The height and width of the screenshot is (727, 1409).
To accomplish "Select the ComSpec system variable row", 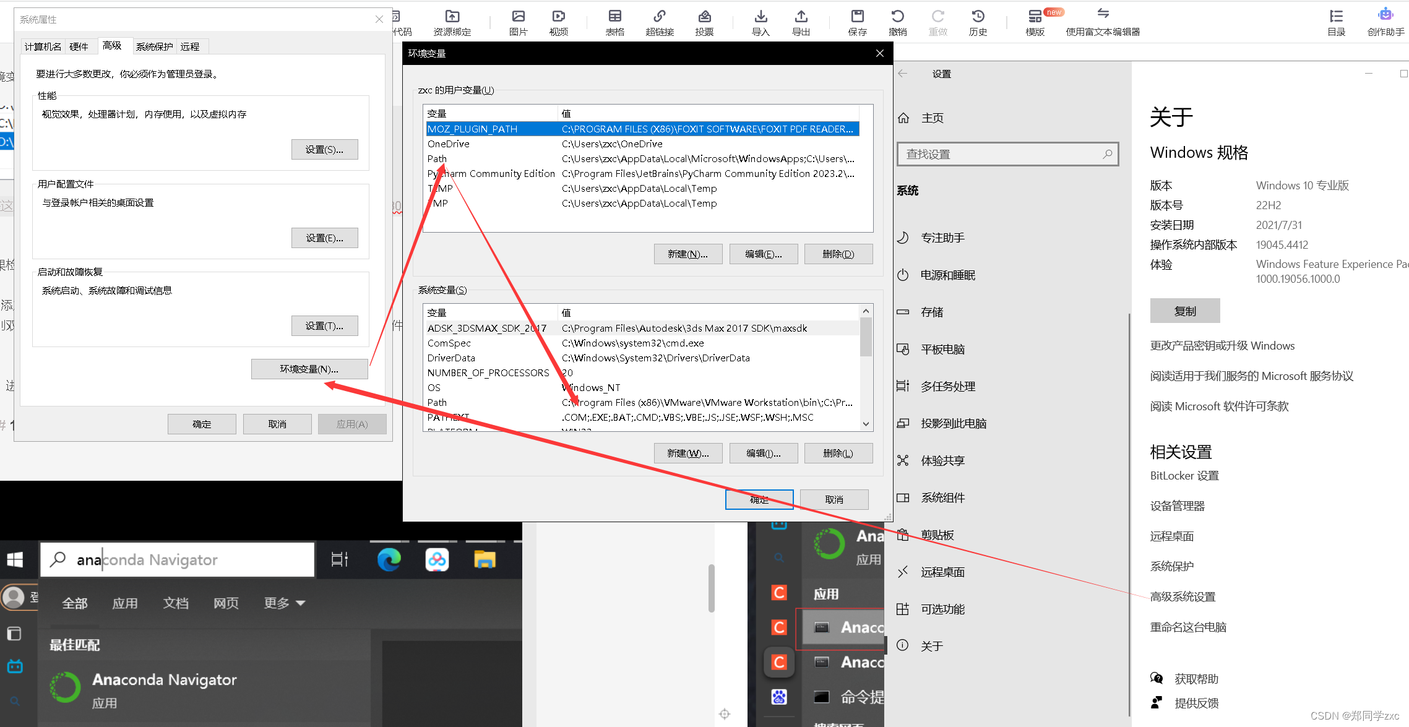I will click(642, 343).
